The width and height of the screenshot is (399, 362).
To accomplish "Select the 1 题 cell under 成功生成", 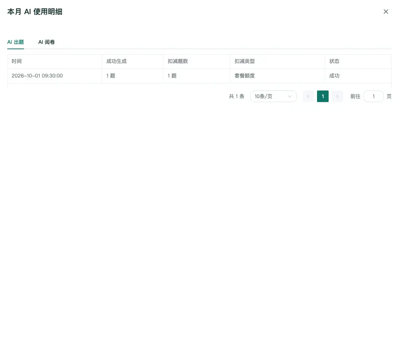I will (132, 76).
